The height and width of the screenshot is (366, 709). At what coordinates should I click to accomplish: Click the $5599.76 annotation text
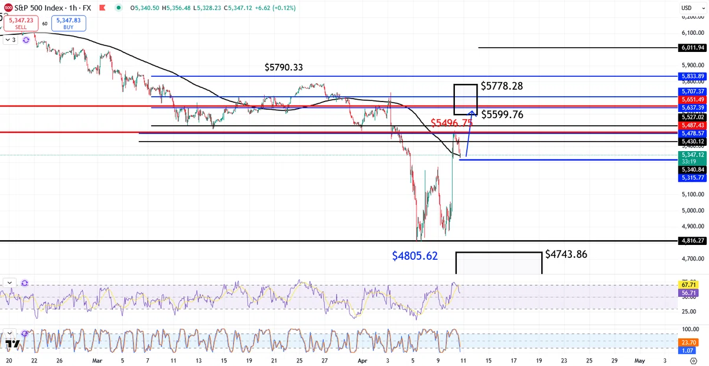point(502,115)
